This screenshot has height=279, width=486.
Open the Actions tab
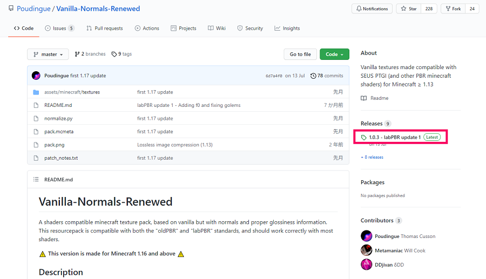click(x=147, y=28)
